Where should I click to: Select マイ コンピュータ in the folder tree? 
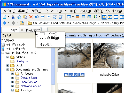(15, 49)
